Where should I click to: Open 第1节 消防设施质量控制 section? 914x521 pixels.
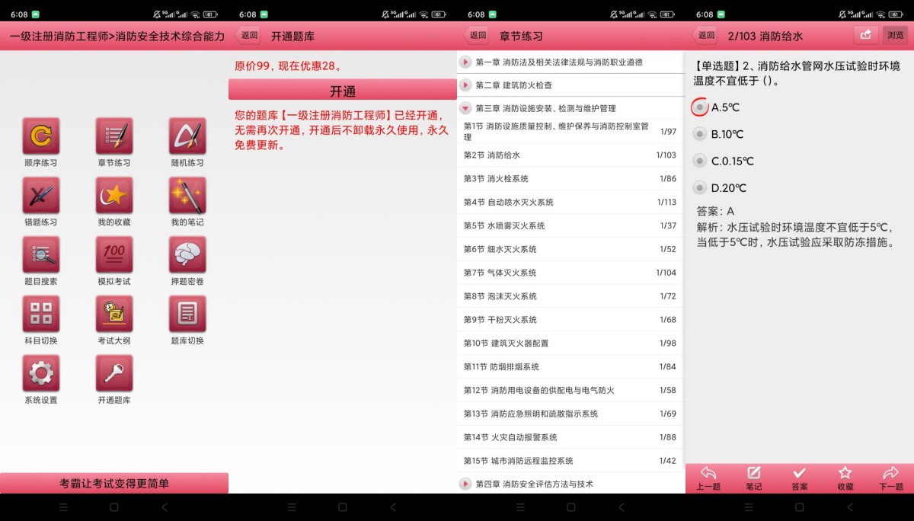point(571,131)
